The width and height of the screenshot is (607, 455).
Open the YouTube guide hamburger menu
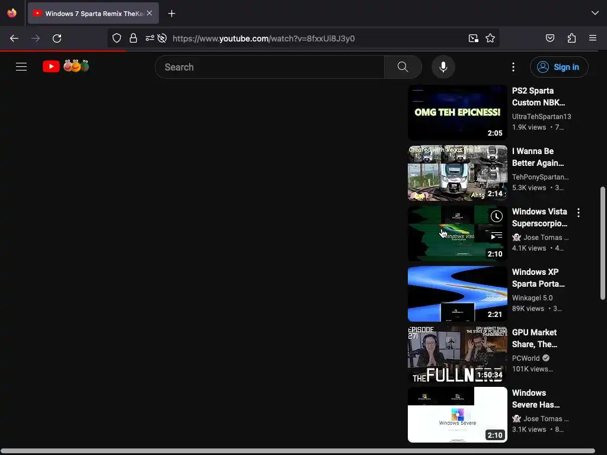coord(21,67)
